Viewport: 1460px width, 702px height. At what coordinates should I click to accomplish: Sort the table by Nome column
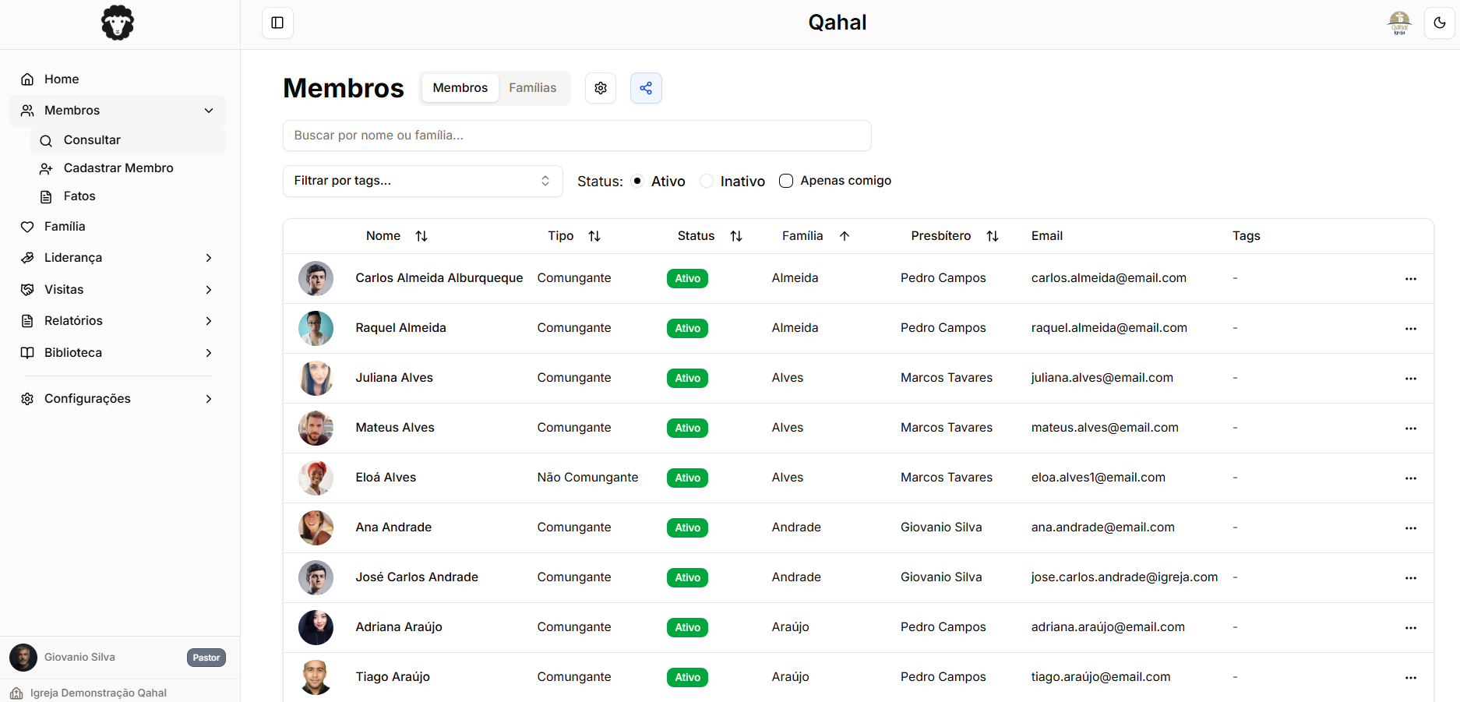[x=421, y=235]
